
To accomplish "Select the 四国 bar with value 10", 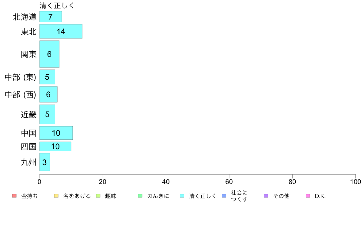I will coord(55,146).
